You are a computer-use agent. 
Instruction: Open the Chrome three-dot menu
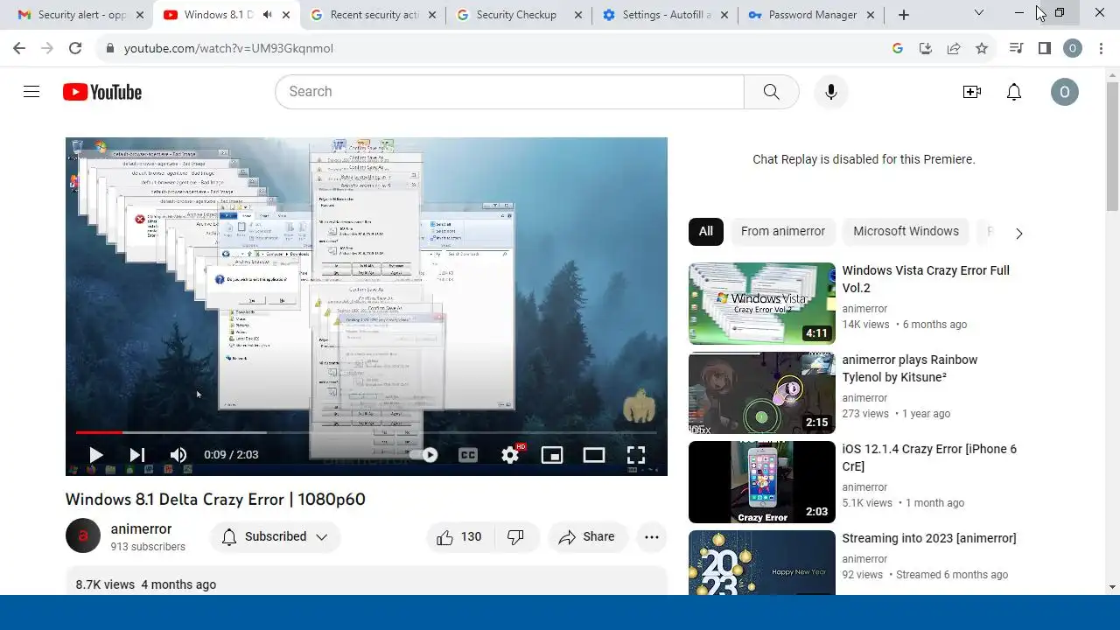pyautogui.click(x=1100, y=48)
